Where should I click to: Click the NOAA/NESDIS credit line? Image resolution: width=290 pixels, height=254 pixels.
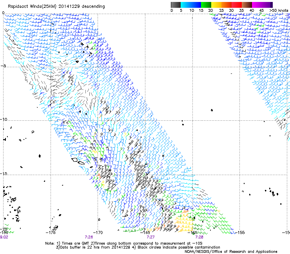click(231, 252)
